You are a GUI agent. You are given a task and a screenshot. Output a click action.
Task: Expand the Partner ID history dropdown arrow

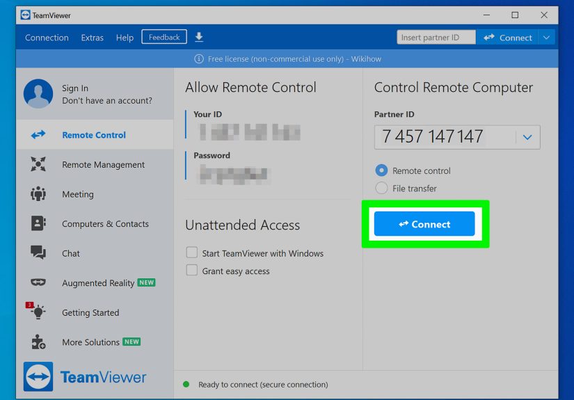tap(527, 137)
